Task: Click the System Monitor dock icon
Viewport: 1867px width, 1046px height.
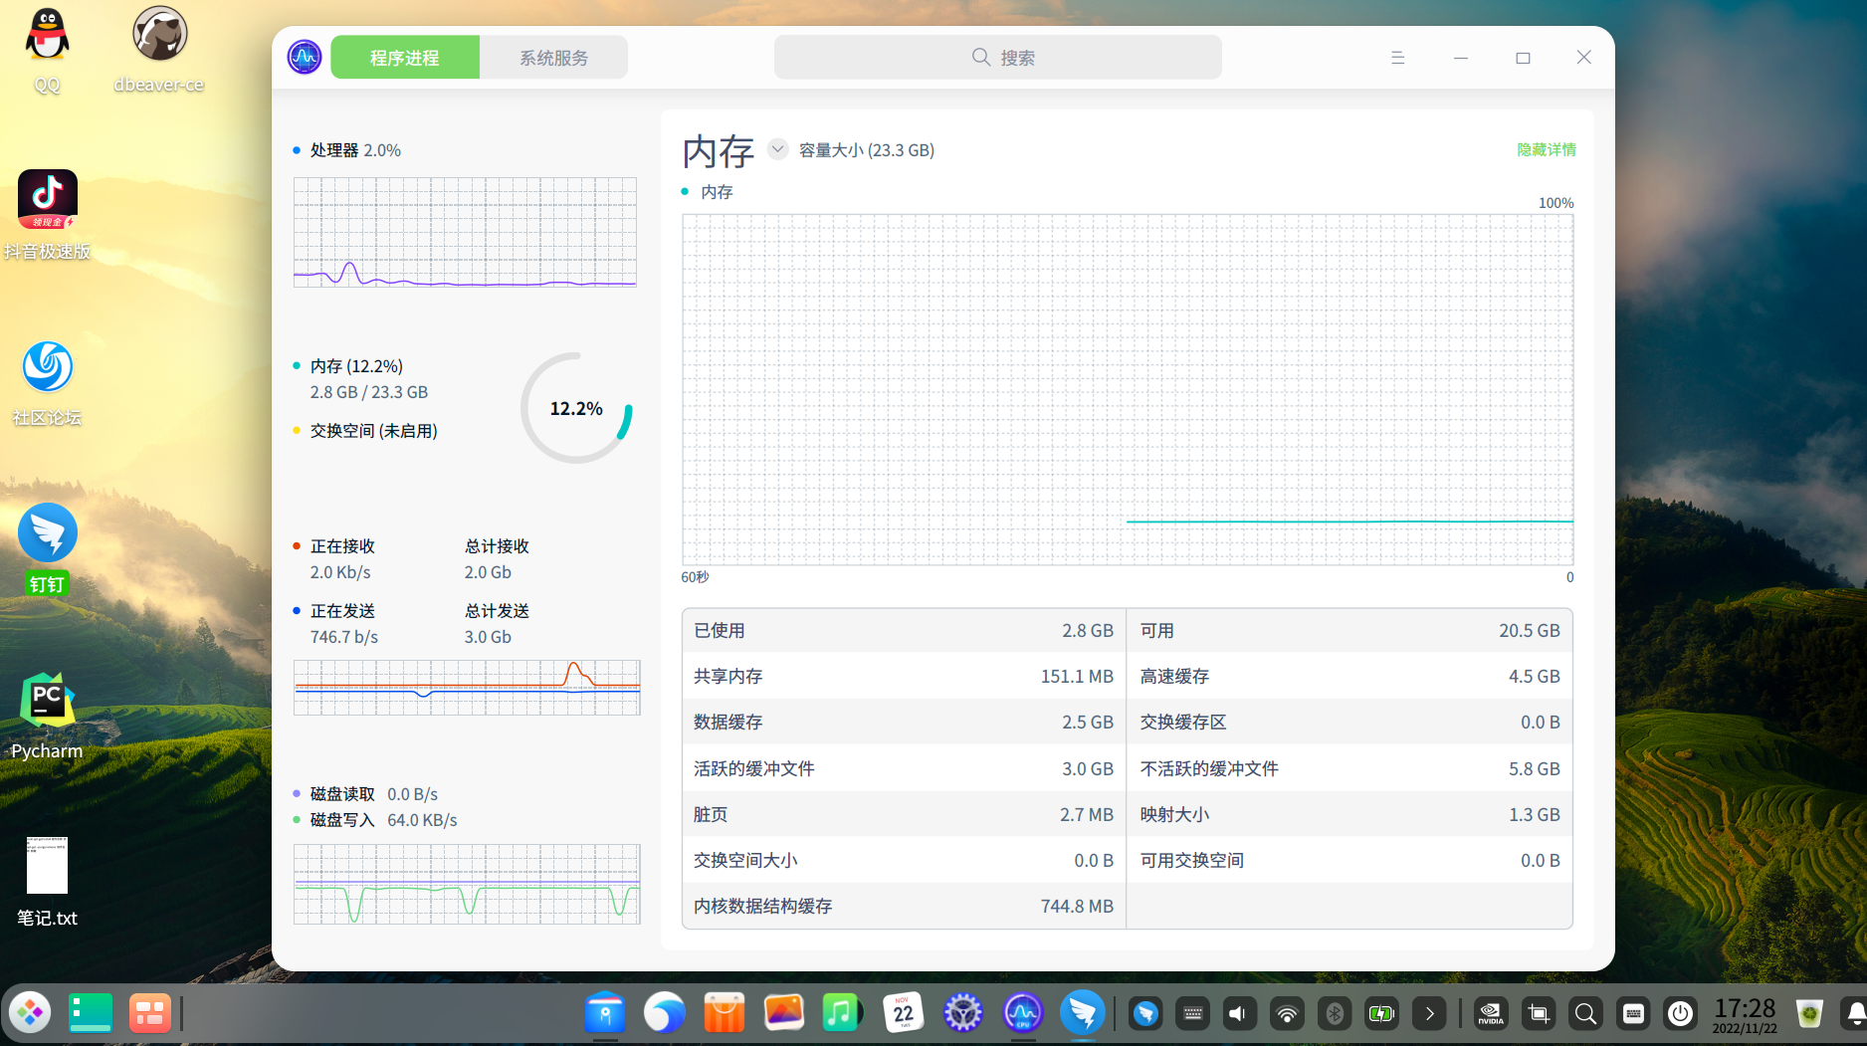Action: click(1023, 1013)
